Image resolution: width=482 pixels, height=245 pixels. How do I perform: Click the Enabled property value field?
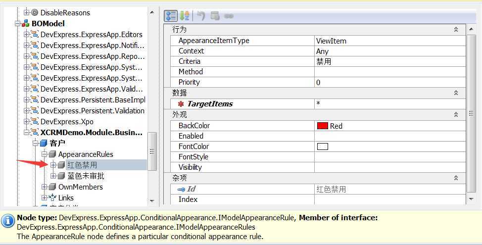pyautogui.click(x=390, y=136)
